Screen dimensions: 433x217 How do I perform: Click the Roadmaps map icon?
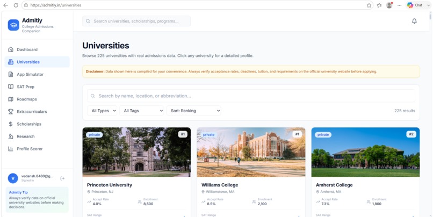pos(11,99)
